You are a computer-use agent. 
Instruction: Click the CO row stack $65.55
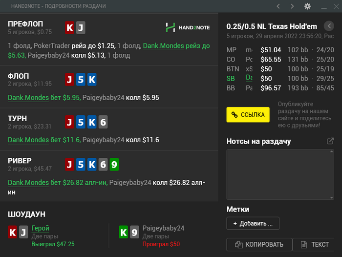click(271, 60)
